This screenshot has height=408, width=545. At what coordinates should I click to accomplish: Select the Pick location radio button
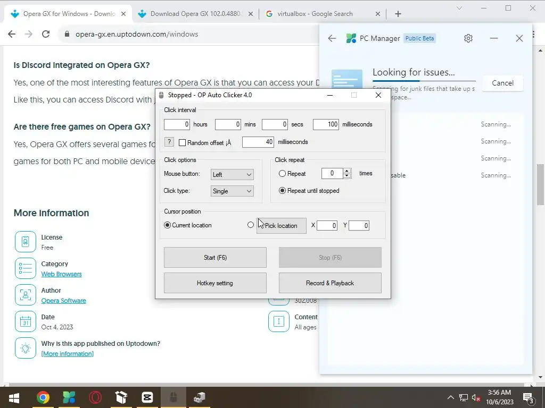[x=251, y=225]
